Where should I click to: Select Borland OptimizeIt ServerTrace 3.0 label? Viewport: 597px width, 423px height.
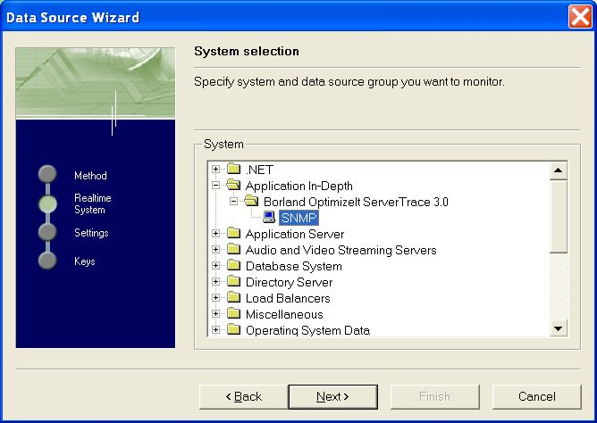(x=356, y=202)
